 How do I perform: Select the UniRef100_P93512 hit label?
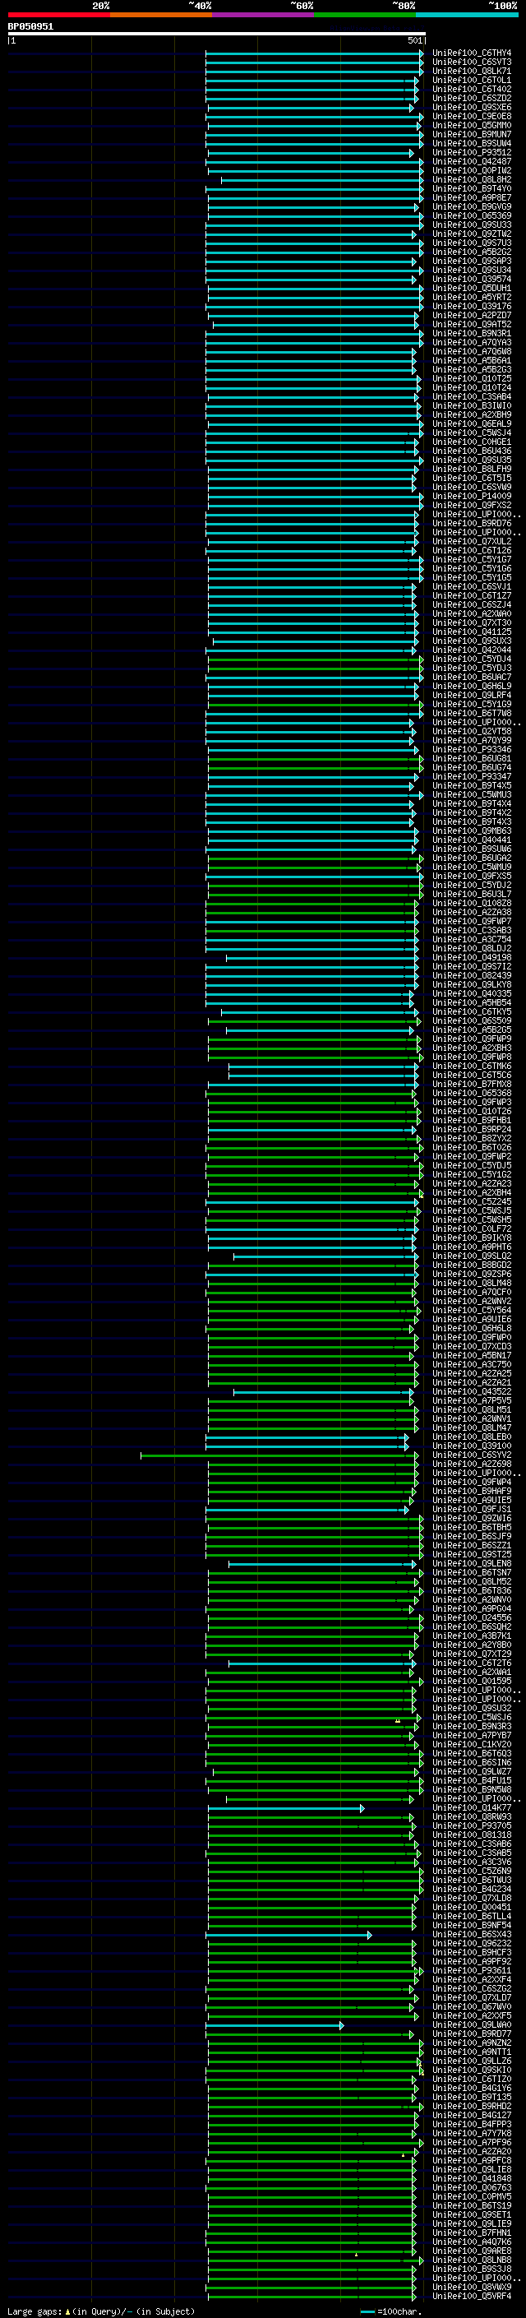pyautogui.click(x=471, y=153)
